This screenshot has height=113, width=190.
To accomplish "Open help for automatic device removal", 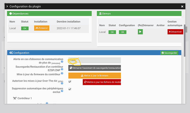I will 62,91.
